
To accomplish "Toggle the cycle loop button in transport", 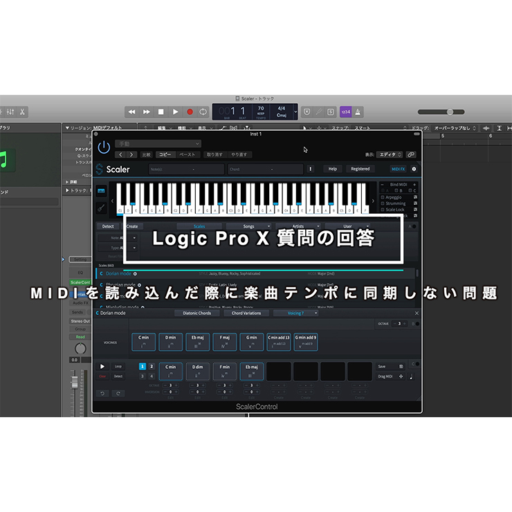I will point(203,111).
